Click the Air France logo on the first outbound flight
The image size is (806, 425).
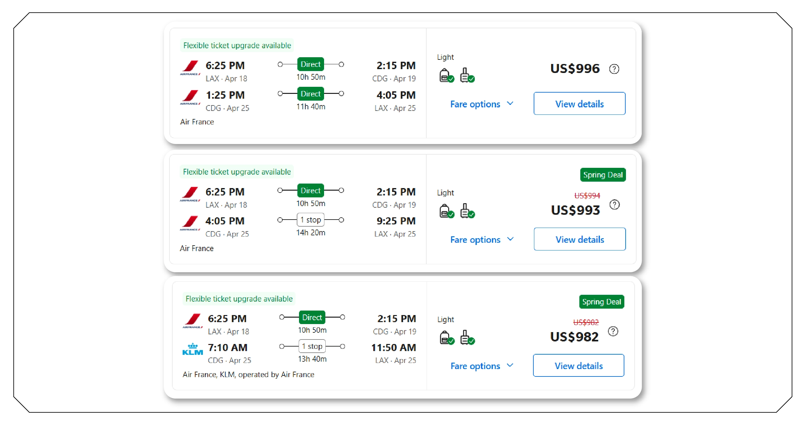tap(190, 69)
